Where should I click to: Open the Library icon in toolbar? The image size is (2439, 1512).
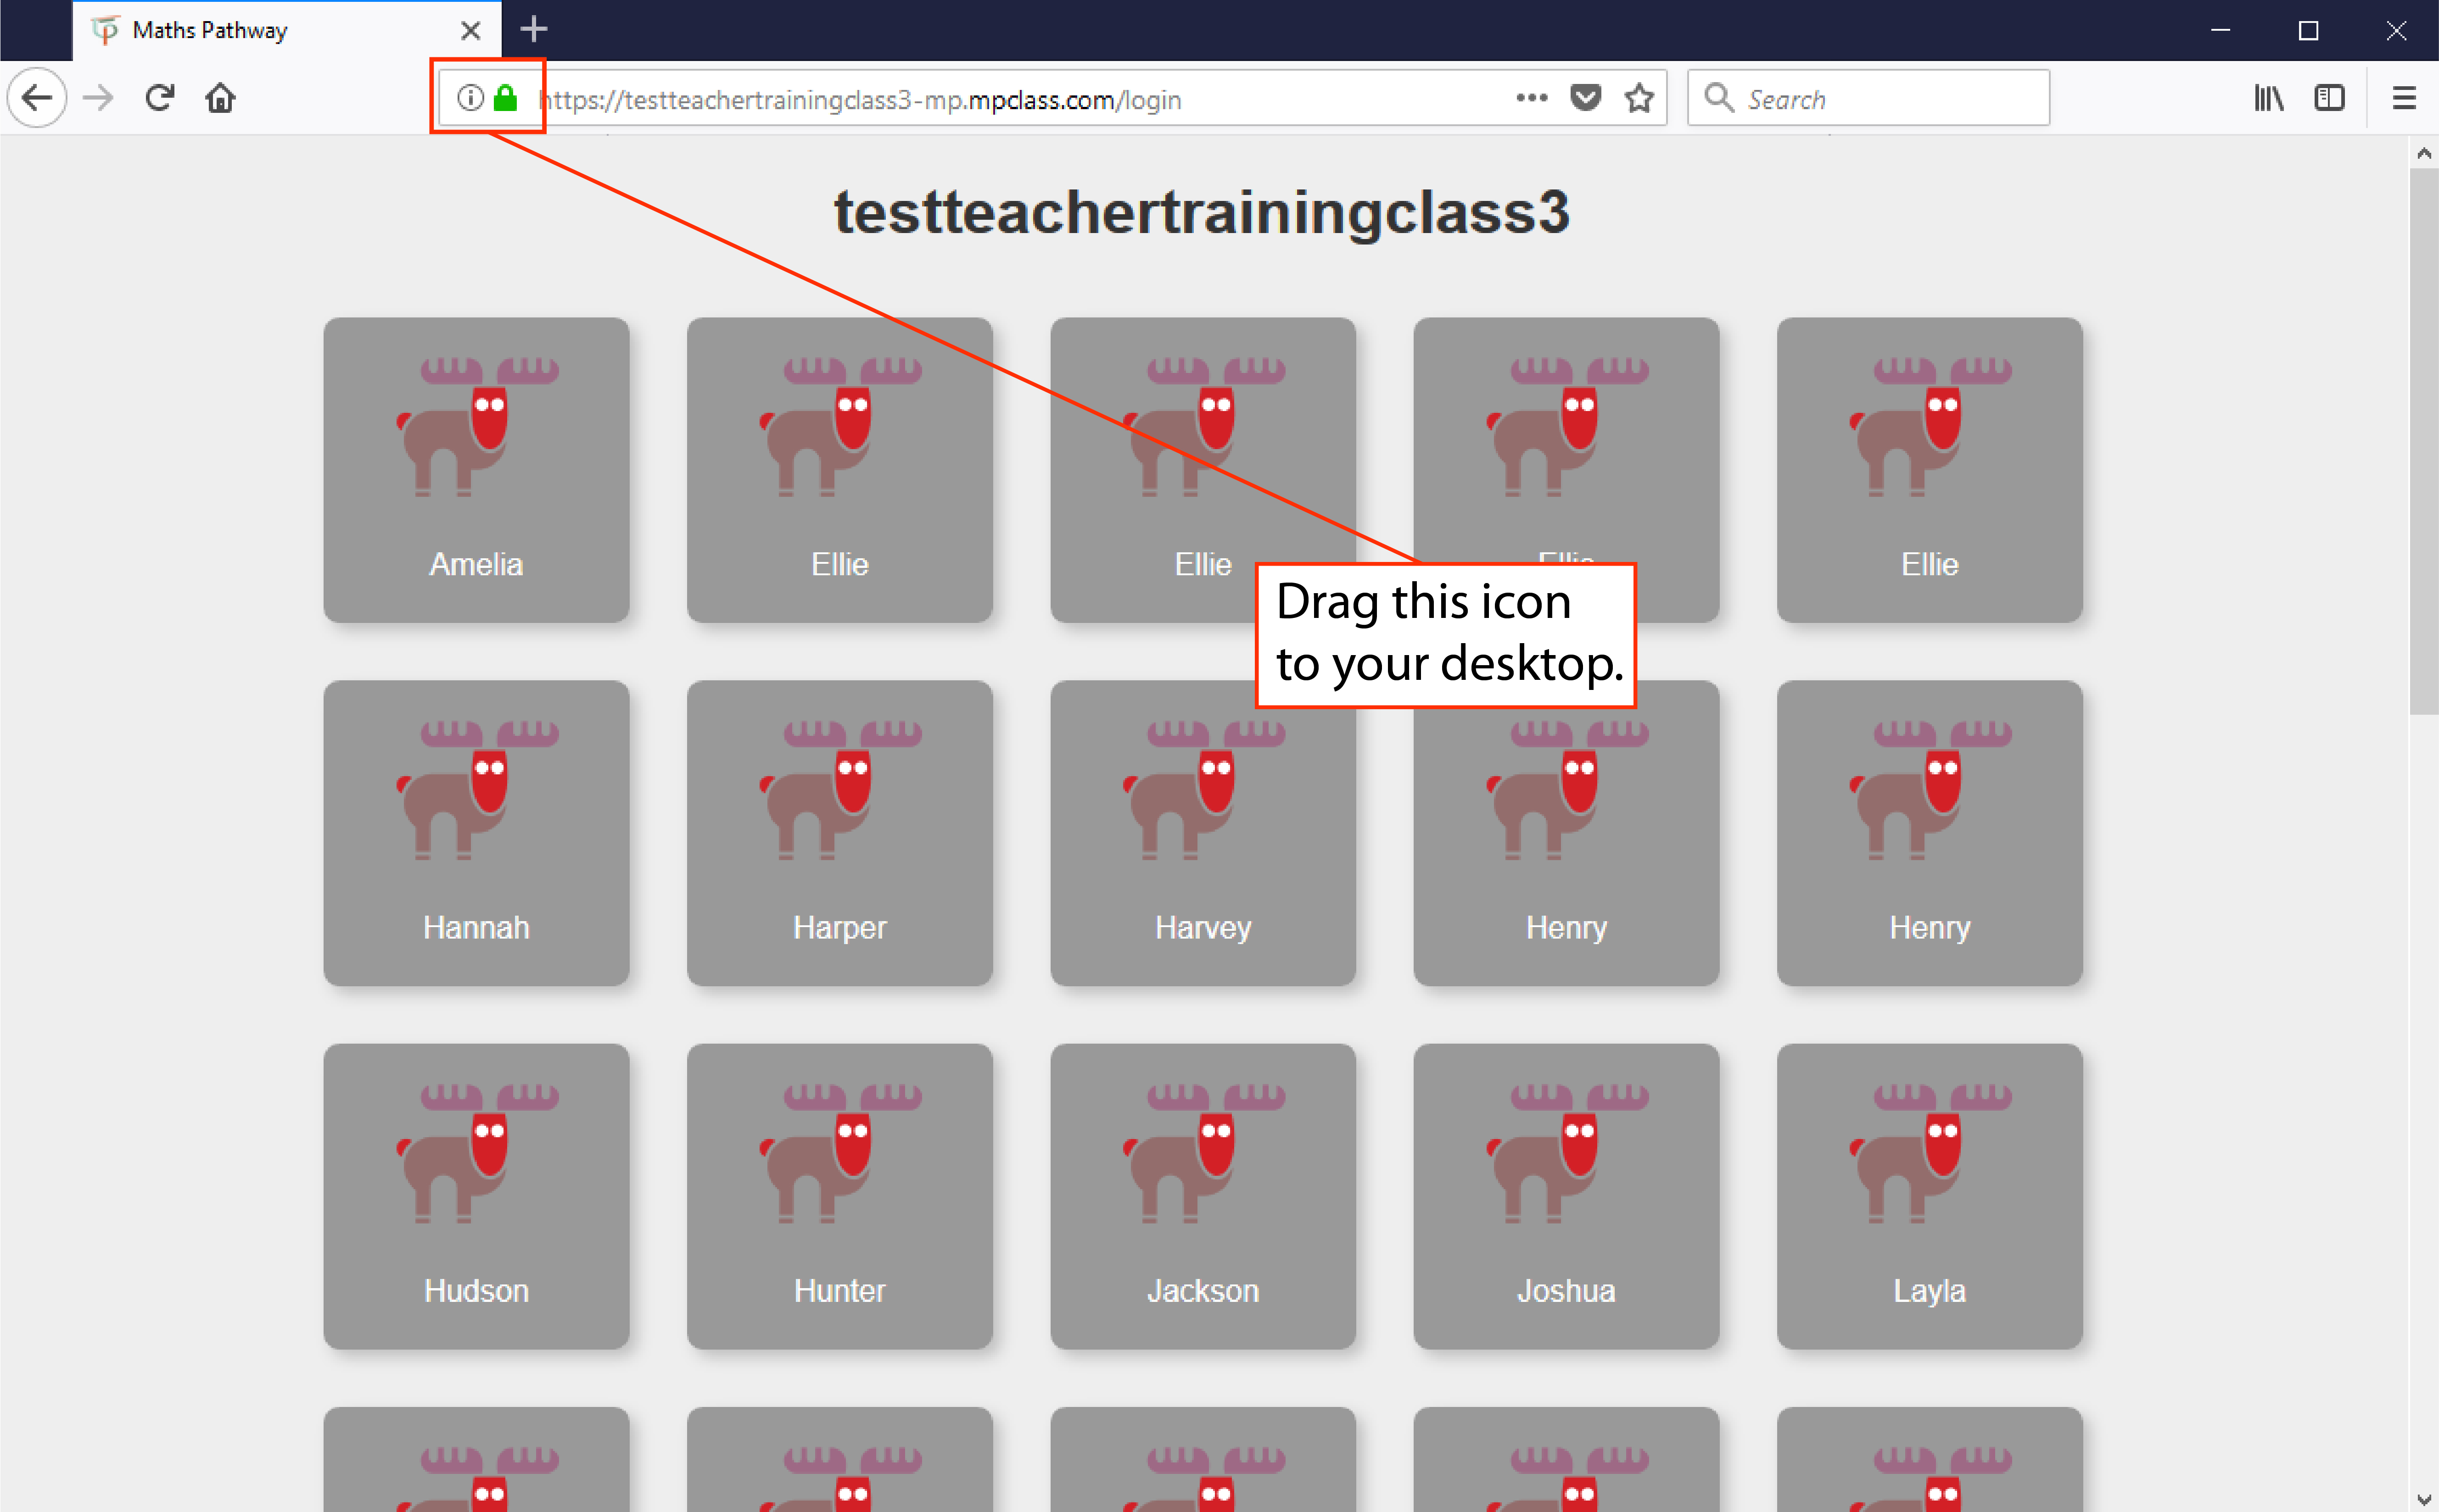[2269, 98]
